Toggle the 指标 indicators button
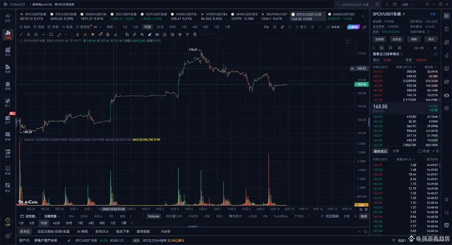The height and width of the screenshot is (245, 452). pos(25,27)
